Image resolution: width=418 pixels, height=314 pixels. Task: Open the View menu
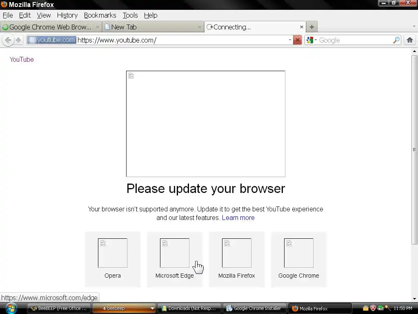click(x=44, y=15)
